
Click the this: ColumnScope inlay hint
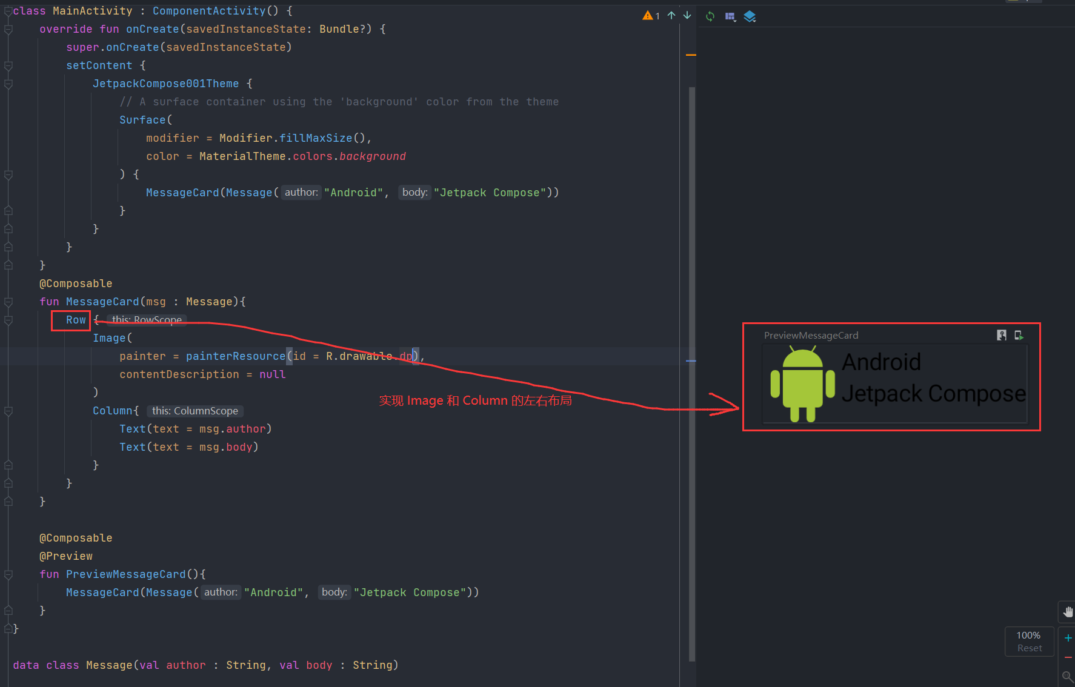click(x=195, y=411)
